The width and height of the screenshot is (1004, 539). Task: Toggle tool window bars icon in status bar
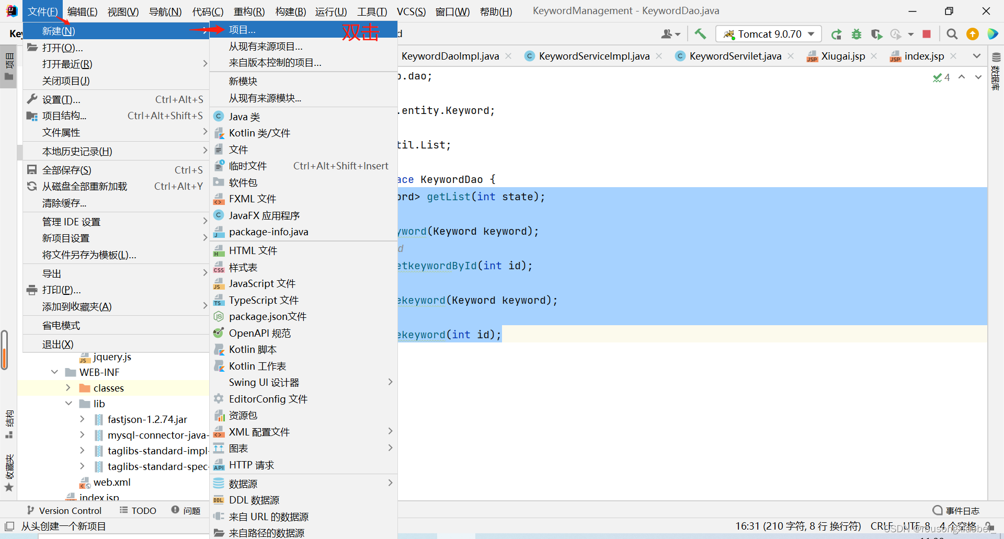click(9, 526)
